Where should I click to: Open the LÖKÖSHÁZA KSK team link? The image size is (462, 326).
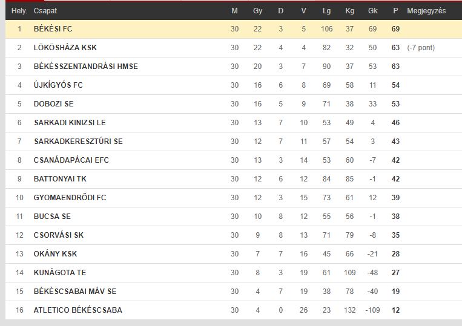65,48
